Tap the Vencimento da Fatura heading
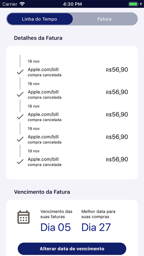 pos(42,192)
